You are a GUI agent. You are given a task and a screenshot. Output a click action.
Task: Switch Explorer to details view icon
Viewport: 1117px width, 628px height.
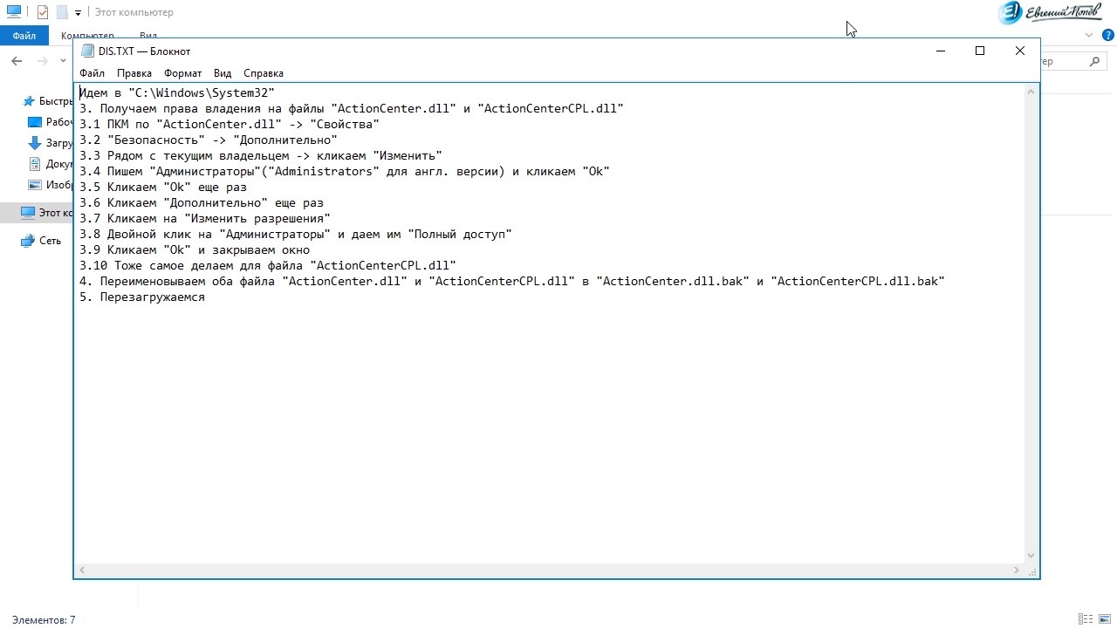pyautogui.click(x=1086, y=619)
